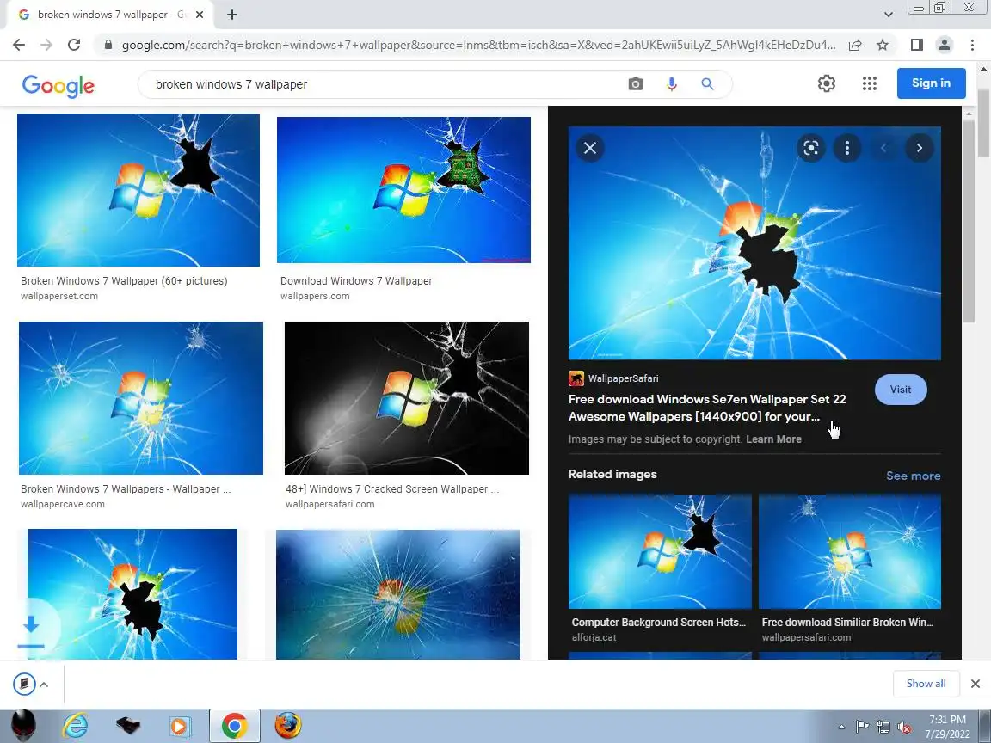The width and height of the screenshot is (991, 743).
Task: Click Sign in button
Action: 931,83
